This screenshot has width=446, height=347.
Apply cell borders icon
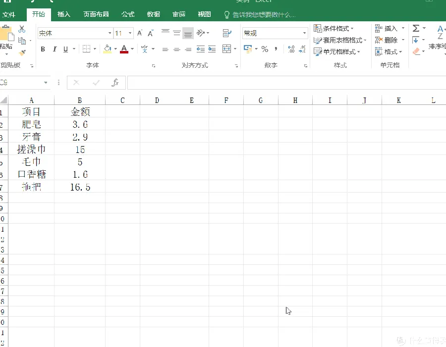click(86, 49)
